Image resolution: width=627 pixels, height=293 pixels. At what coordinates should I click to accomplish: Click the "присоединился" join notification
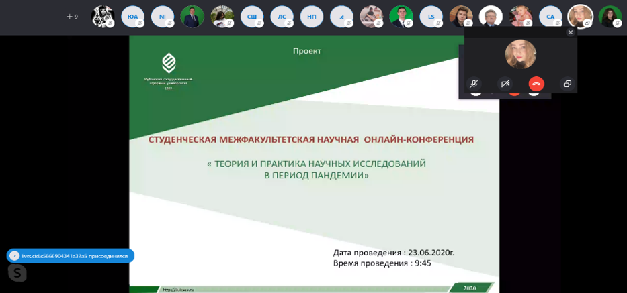[x=71, y=256]
